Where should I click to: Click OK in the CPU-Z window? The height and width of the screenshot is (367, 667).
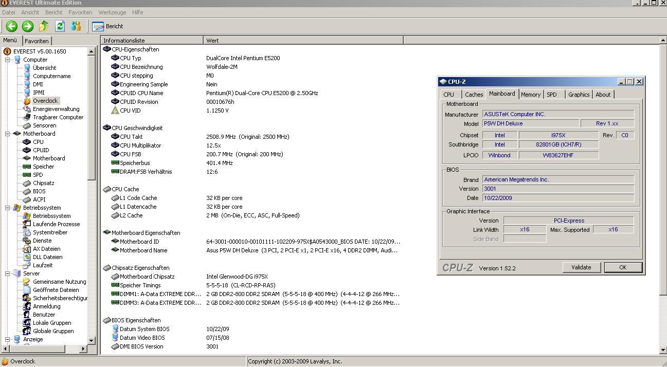(623, 267)
